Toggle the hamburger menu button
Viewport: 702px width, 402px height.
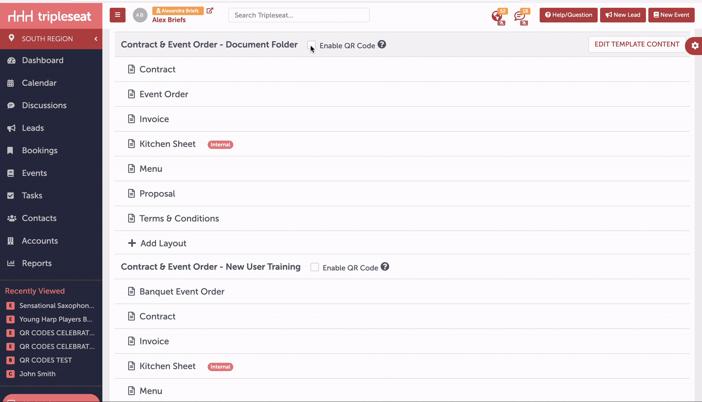117,15
